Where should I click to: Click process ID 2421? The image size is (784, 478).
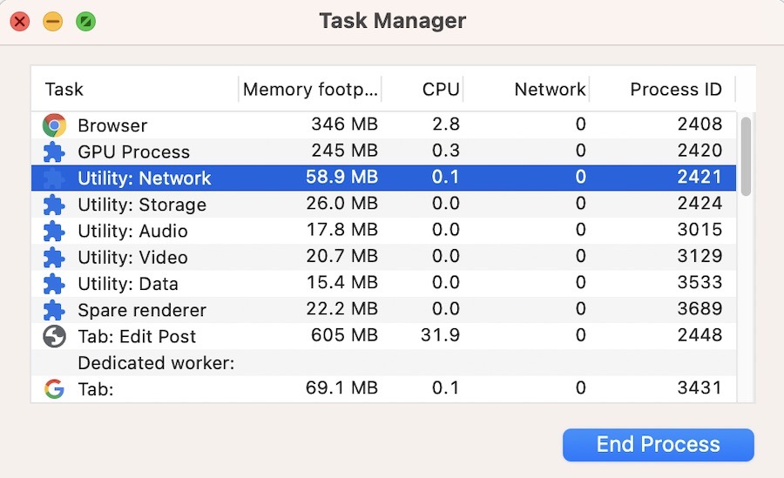pos(700,177)
